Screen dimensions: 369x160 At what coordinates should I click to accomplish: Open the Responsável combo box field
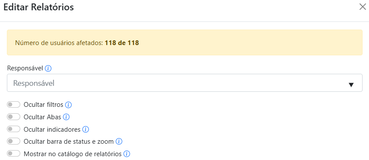point(184,83)
